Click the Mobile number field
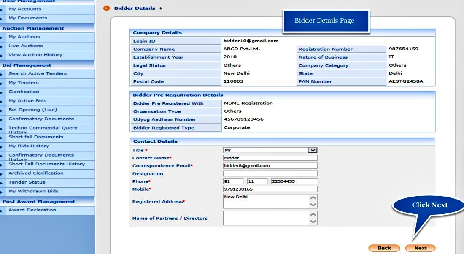464x254 pixels. [x=270, y=189]
